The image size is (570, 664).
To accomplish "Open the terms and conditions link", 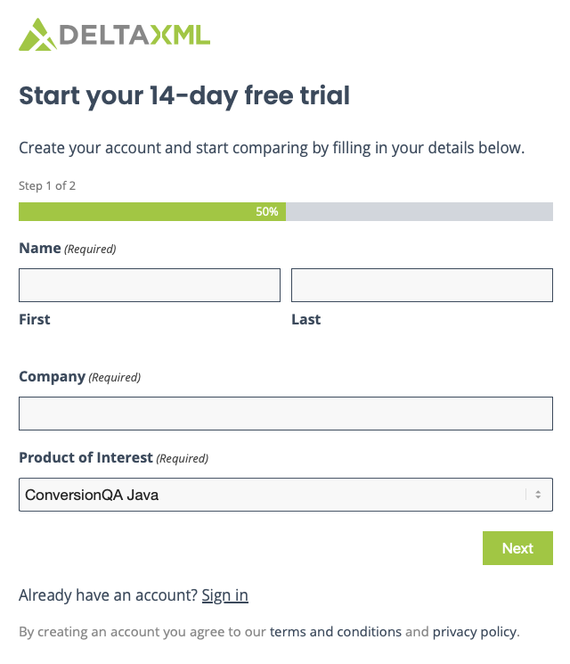I will click(x=336, y=632).
